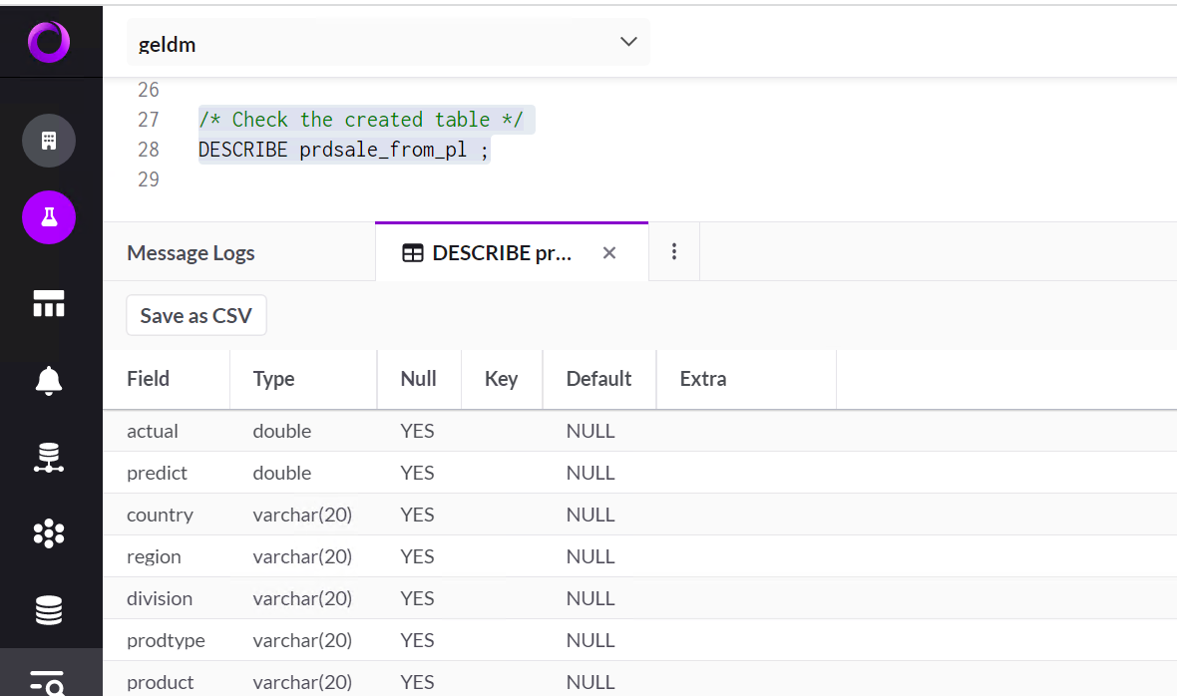Open the geldm database dropdown
The height and width of the screenshot is (696, 1177).
click(388, 41)
